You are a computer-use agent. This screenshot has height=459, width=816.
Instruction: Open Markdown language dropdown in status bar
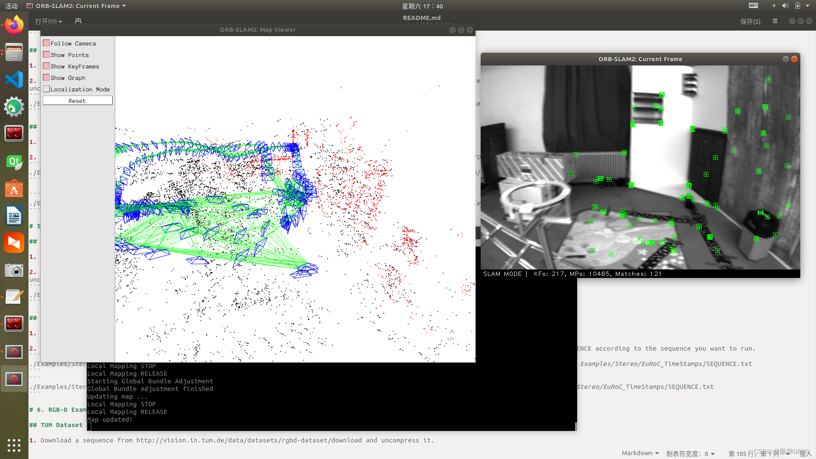point(640,453)
